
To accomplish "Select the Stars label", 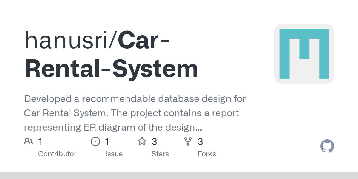I will tap(160, 154).
